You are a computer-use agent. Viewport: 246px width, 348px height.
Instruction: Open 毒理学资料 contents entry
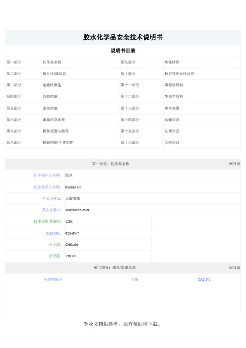tap(174, 85)
